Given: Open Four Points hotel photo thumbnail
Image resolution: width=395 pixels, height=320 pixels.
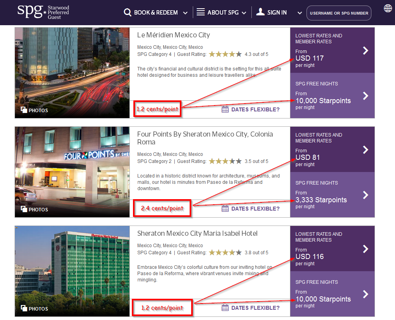Looking at the screenshot, I should [72, 172].
